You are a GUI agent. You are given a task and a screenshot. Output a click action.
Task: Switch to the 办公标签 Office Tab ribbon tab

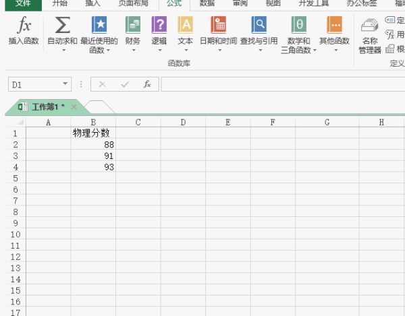click(x=362, y=3)
